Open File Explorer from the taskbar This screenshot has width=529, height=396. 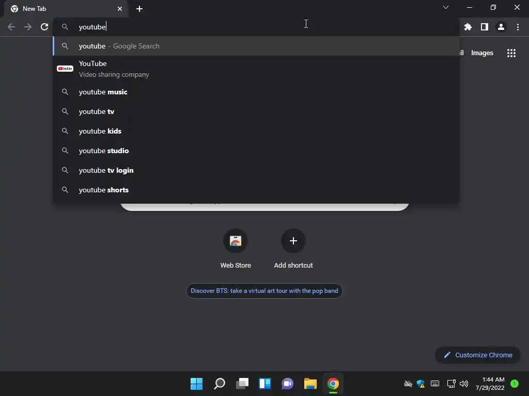310,384
